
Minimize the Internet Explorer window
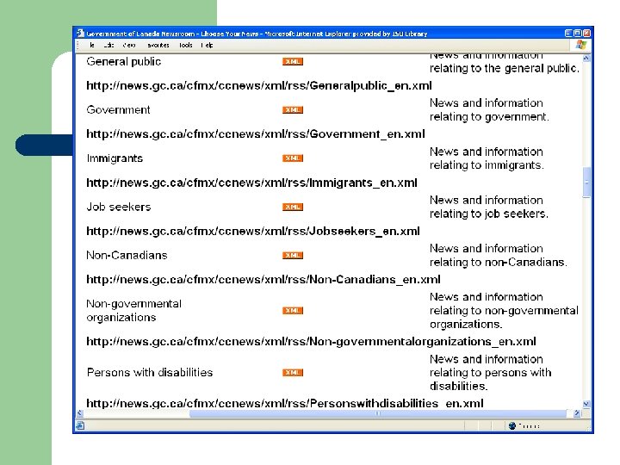click(x=568, y=34)
